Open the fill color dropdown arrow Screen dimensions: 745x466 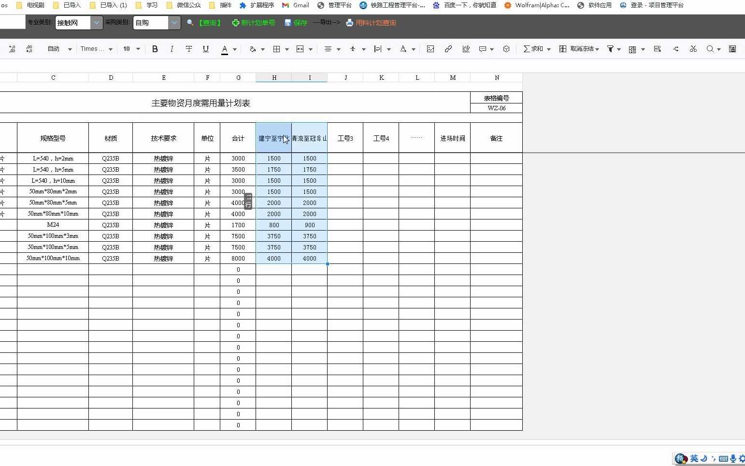tap(263, 49)
